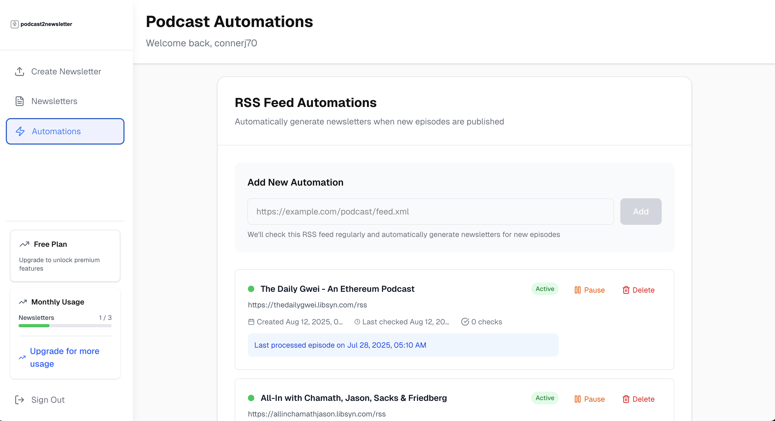Image resolution: width=775 pixels, height=421 pixels.
Task: Click the trash icon for The Daily Gwei
Action: click(x=626, y=290)
